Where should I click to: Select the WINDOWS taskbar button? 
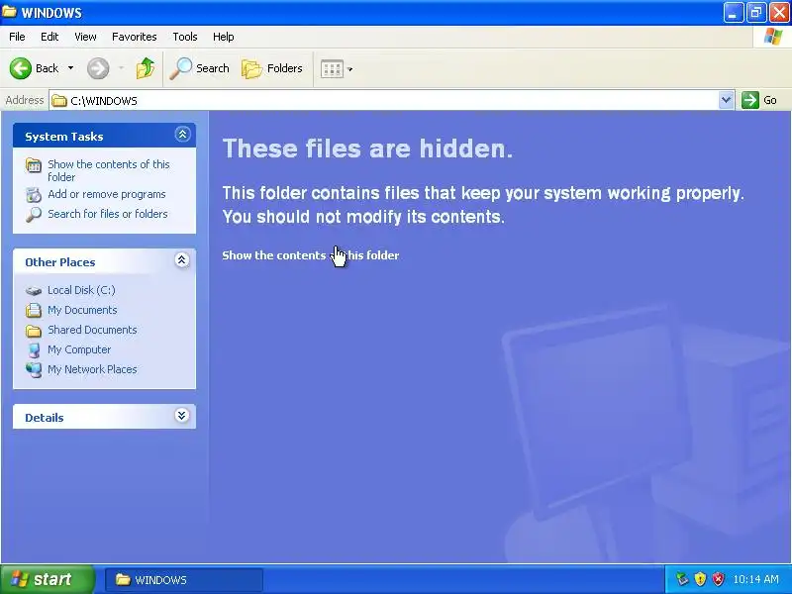point(184,580)
